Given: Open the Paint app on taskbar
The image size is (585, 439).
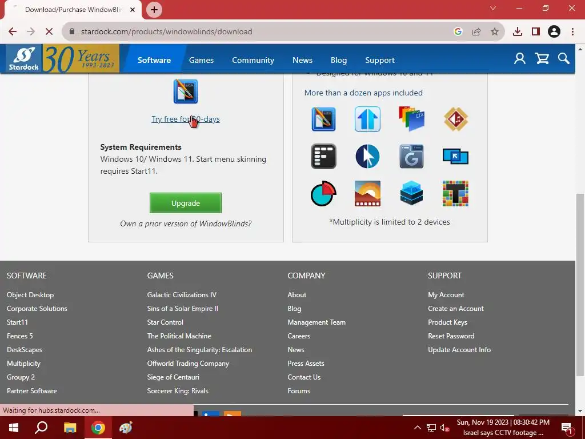Looking at the screenshot, I should 126,428.
